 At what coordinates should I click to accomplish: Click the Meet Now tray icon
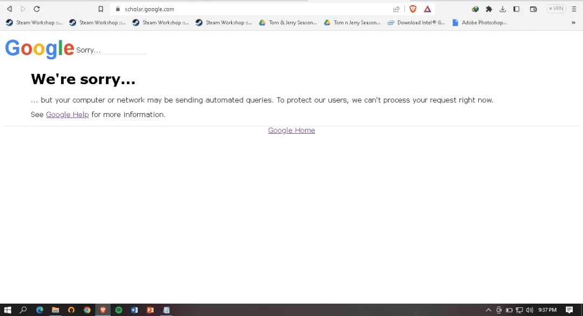(x=499, y=310)
